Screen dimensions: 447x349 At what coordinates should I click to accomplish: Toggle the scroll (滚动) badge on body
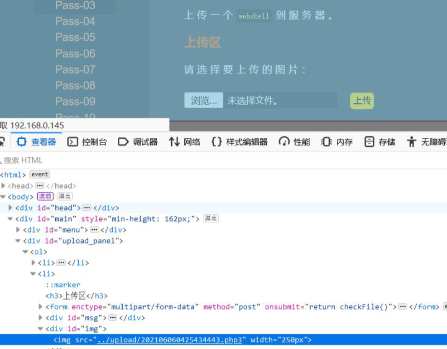(45, 196)
